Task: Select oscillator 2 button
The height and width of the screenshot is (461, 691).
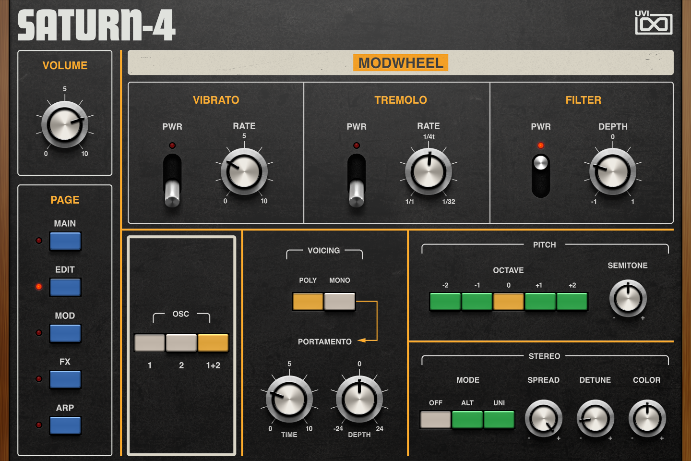Action: [181, 343]
